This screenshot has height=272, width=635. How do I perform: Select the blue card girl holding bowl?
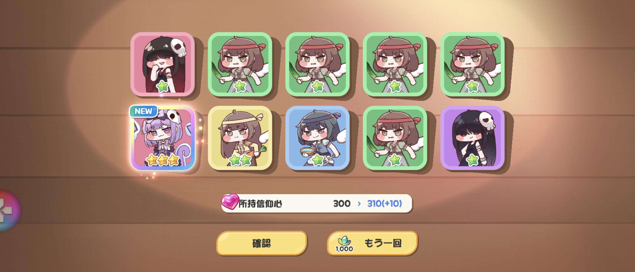(317, 138)
